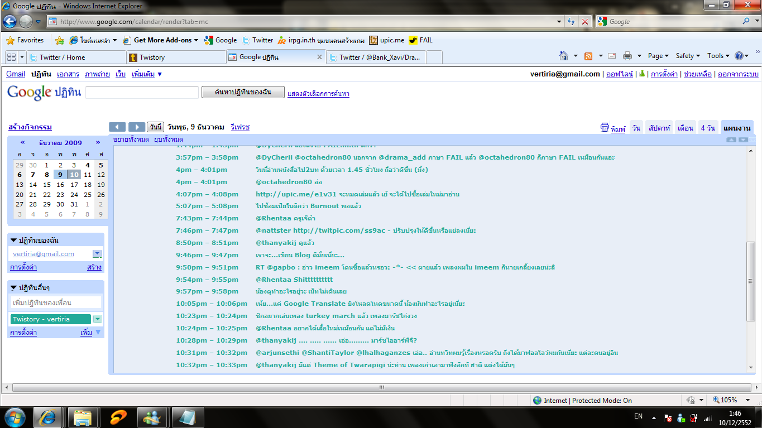The height and width of the screenshot is (428, 762).
Task: Switch to the Twitter / Home tab
Action: [76, 57]
